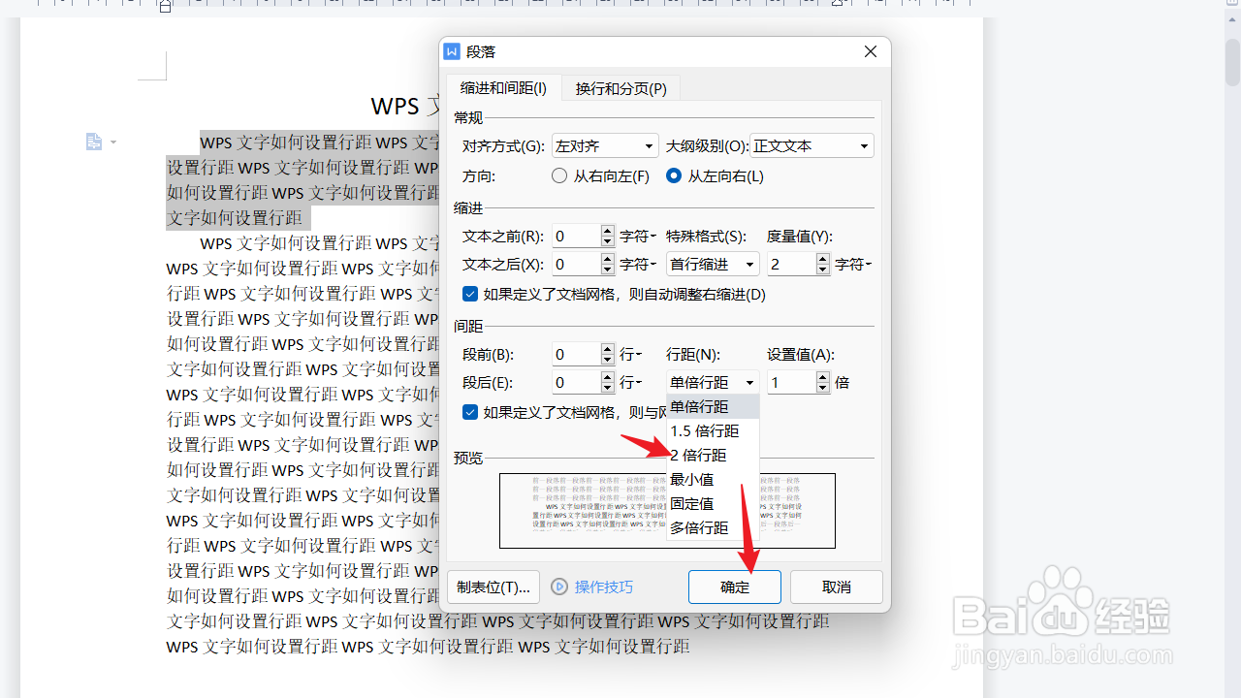Image resolution: width=1241 pixels, height=698 pixels.
Task: Click the document paragraph layout icon
Action: tap(94, 143)
